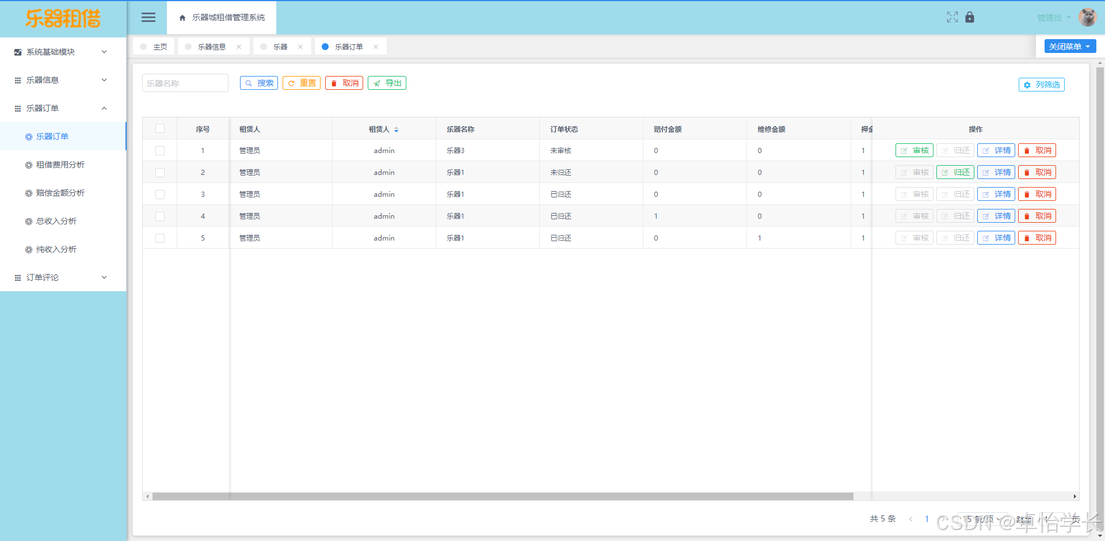
Task: Click 审核 button for row 1
Action: (x=915, y=150)
